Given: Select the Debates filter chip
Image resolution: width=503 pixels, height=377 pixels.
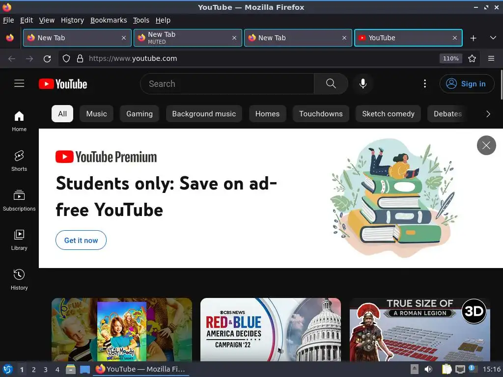Looking at the screenshot, I should (447, 114).
